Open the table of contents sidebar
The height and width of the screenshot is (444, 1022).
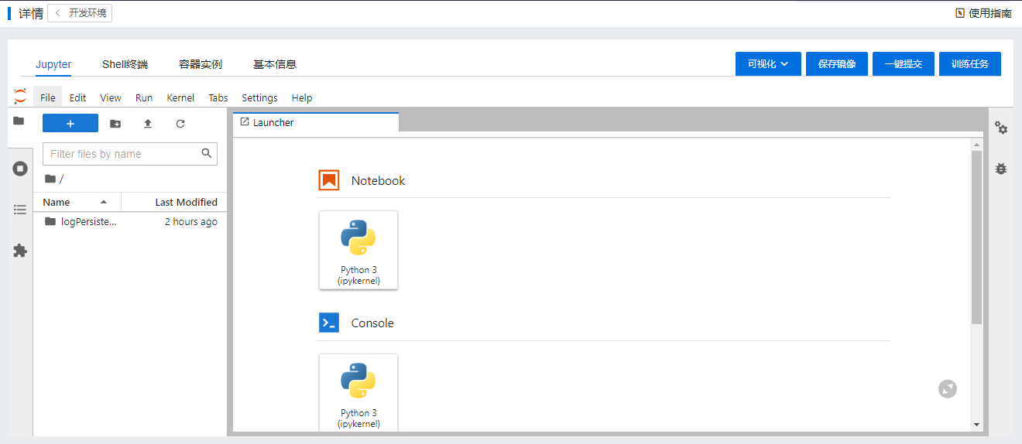pos(20,210)
